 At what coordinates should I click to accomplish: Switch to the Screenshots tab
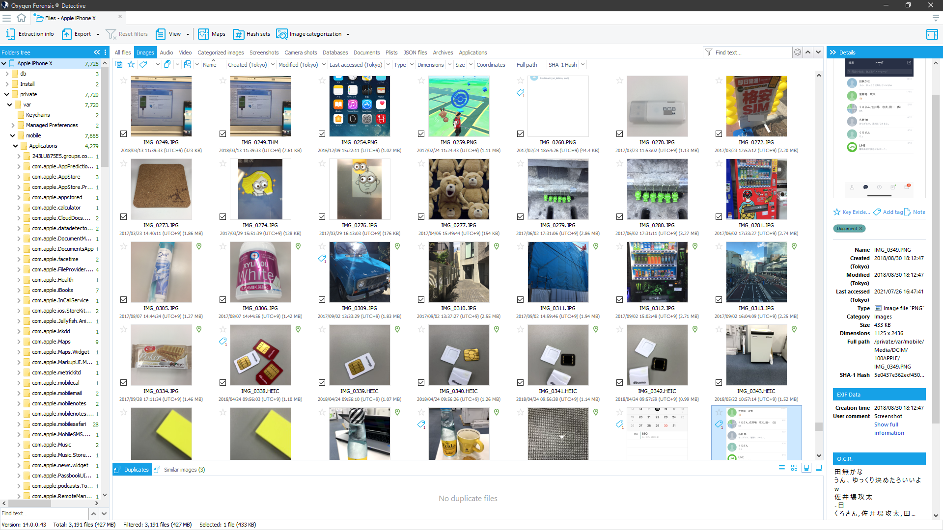pos(264,53)
